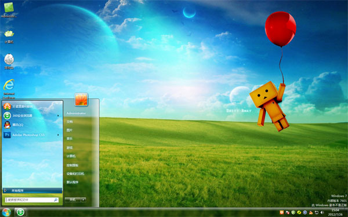Open Default Programs (默认程序) in Start menu
The image size is (348, 217).
pos(72,182)
